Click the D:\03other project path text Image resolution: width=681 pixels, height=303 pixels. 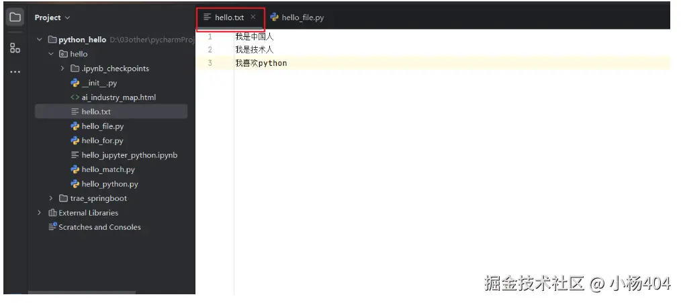point(152,40)
